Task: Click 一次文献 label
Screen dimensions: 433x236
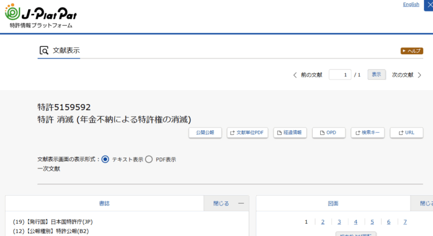Action: point(49,169)
